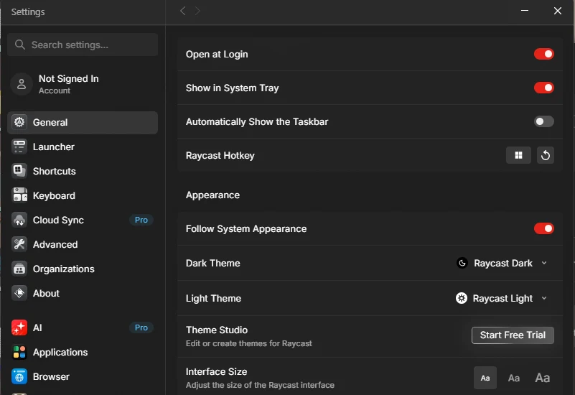Focus the Search settings field
This screenshot has height=395, width=575.
pos(83,45)
